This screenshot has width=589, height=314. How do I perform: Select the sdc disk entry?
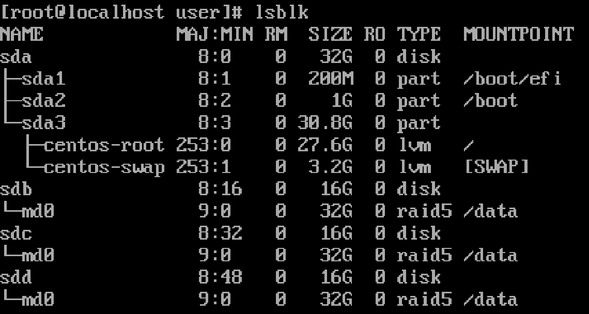tap(17, 233)
